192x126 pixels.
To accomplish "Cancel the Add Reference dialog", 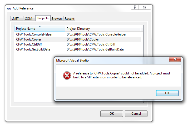I will click(136, 114).
